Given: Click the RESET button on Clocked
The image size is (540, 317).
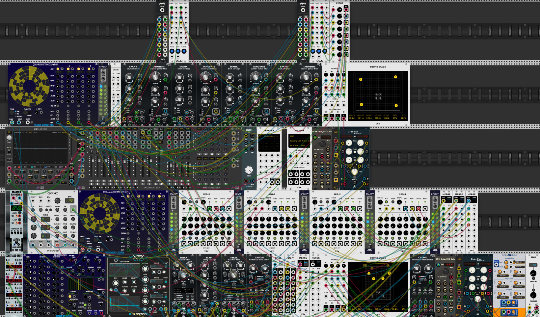Looking at the screenshot, I should click(x=33, y=210).
